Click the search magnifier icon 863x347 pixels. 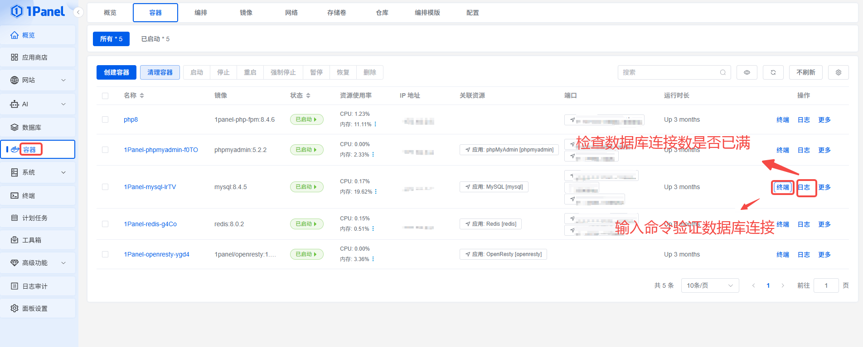[722, 72]
